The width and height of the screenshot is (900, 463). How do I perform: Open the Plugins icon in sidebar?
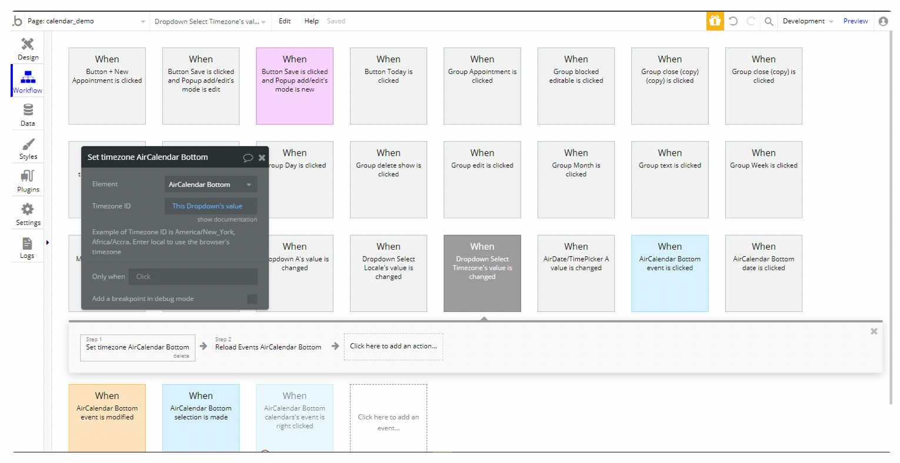point(28,176)
